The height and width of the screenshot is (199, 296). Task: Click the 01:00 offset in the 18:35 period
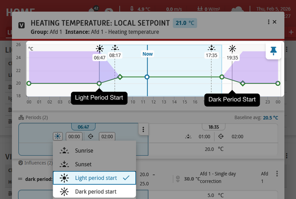pyautogui.click(x=204, y=136)
